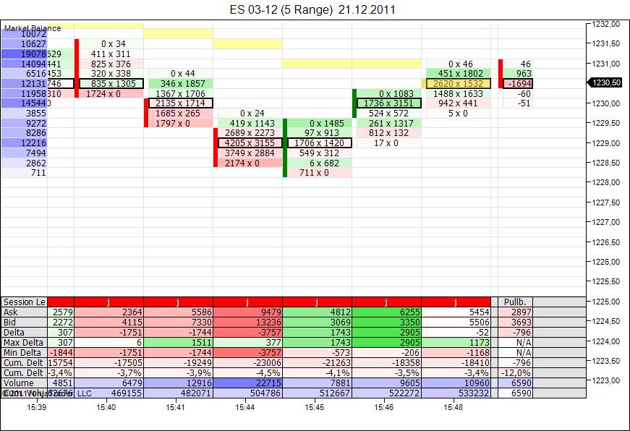Click the current price marker 1230,50

(606, 82)
